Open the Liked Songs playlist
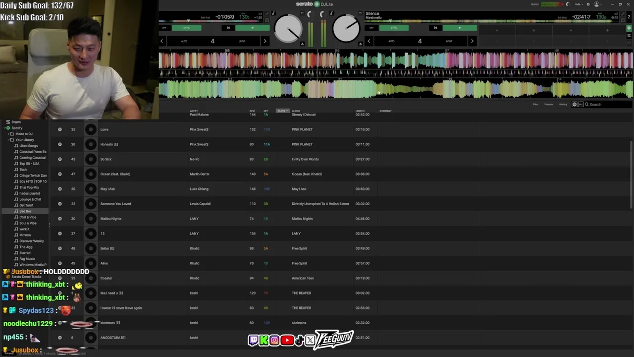 coord(28,146)
